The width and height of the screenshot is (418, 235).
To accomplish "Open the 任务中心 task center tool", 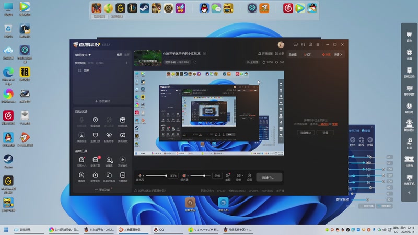I will pyautogui.click(x=82, y=161).
